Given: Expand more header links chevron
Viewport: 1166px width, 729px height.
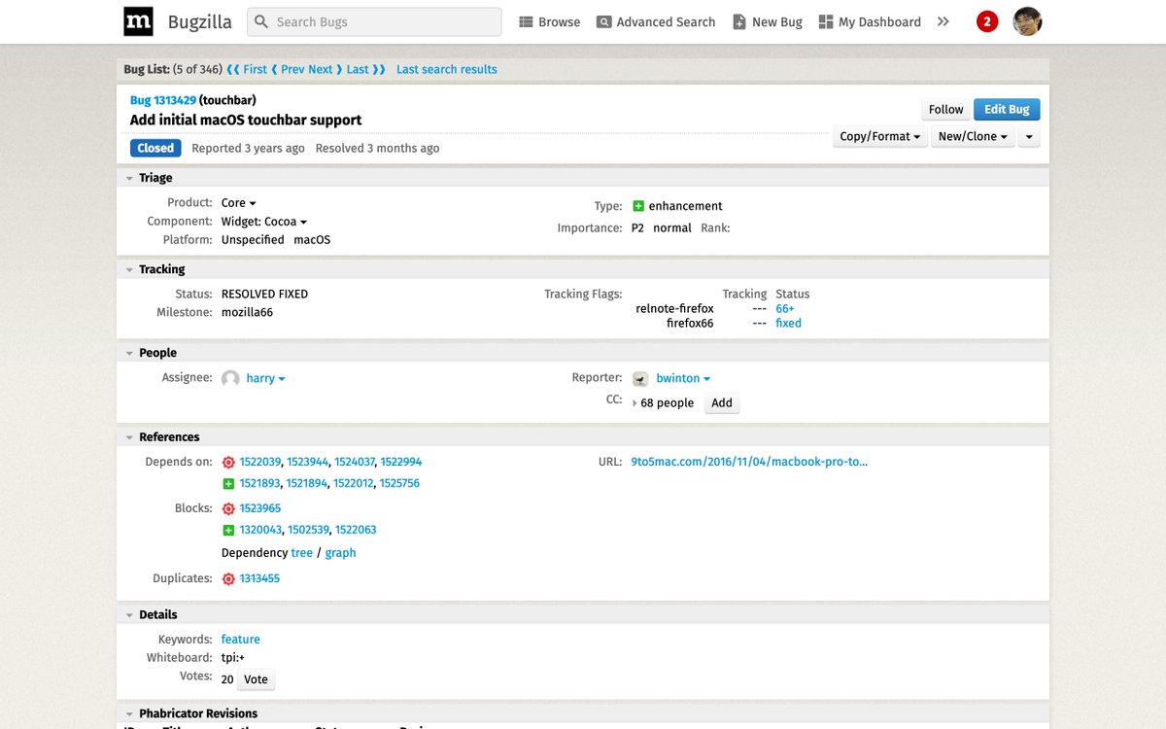Looking at the screenshot, I should [x=943, y=21].
